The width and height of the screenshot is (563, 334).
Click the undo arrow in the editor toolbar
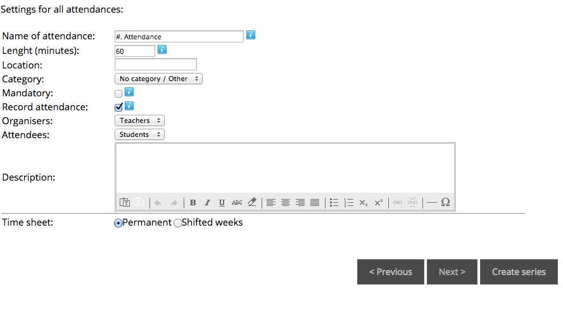(158, 203)
